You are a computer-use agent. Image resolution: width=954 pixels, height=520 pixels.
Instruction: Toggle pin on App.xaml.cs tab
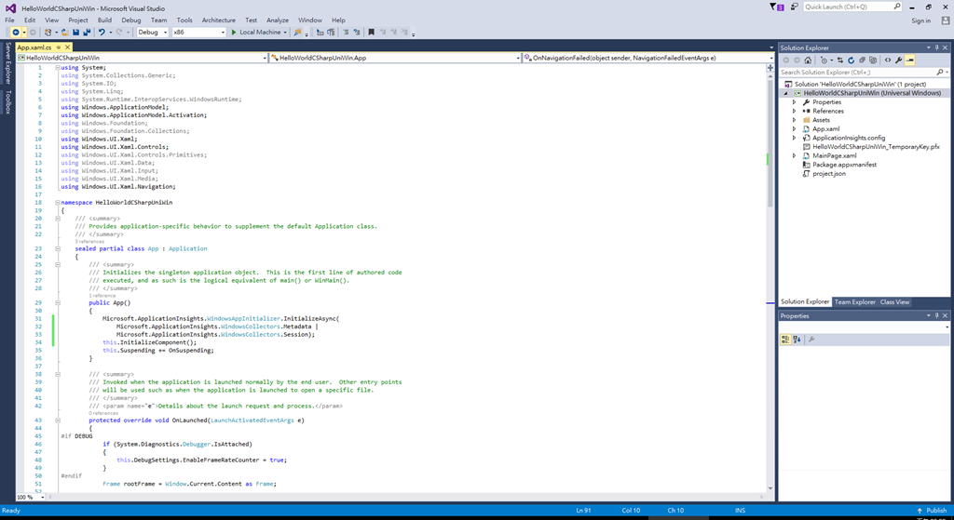coord(59,47)
